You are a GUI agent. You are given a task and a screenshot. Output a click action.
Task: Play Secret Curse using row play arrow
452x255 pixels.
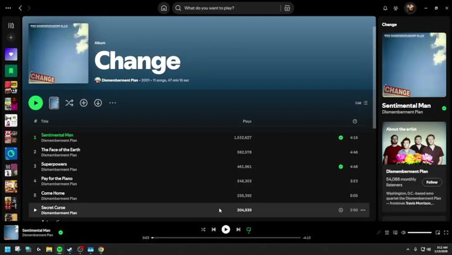coord(35,210)
